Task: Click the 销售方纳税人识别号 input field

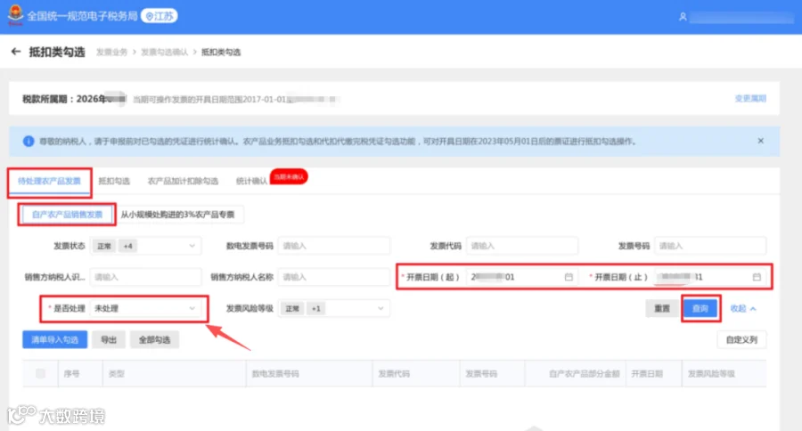Action: 146,277
